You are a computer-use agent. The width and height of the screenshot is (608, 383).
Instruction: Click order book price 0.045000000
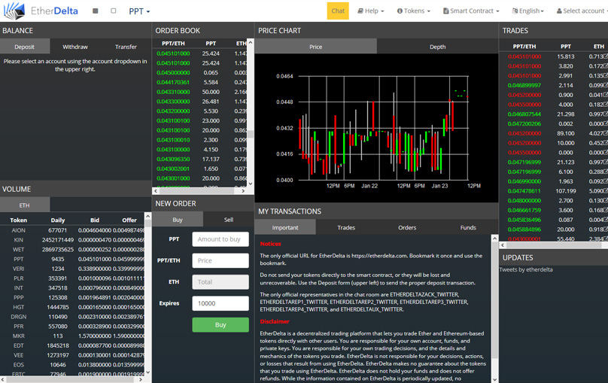[173, 72]
